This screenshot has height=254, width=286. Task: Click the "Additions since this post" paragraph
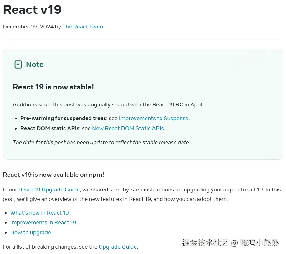108,104
